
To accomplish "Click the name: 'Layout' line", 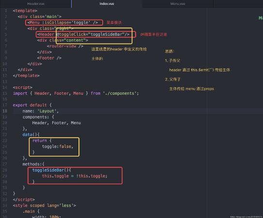I will click(41, 111).
